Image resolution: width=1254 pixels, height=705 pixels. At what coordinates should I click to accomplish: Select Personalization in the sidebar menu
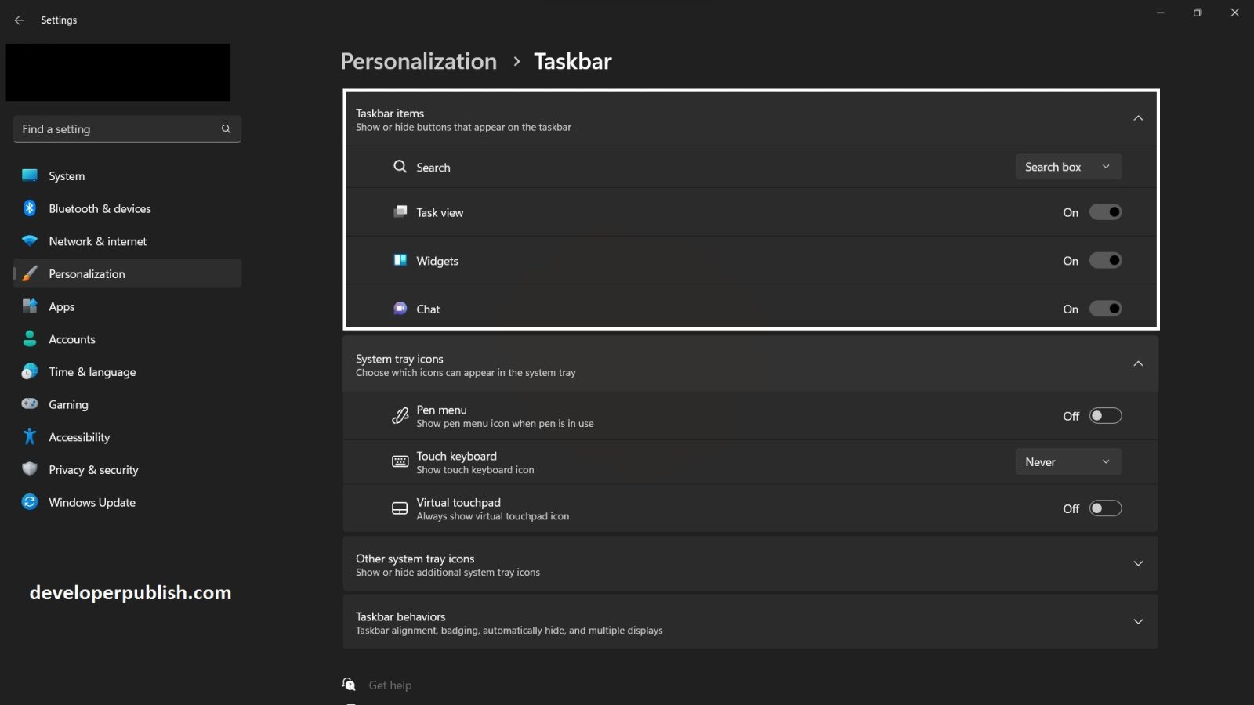(87, 273)
